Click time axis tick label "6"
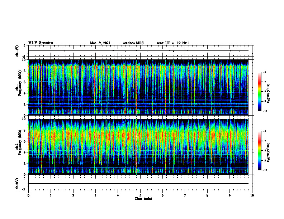The width and height of the screenshot is (284, 219). coord(163,195)
